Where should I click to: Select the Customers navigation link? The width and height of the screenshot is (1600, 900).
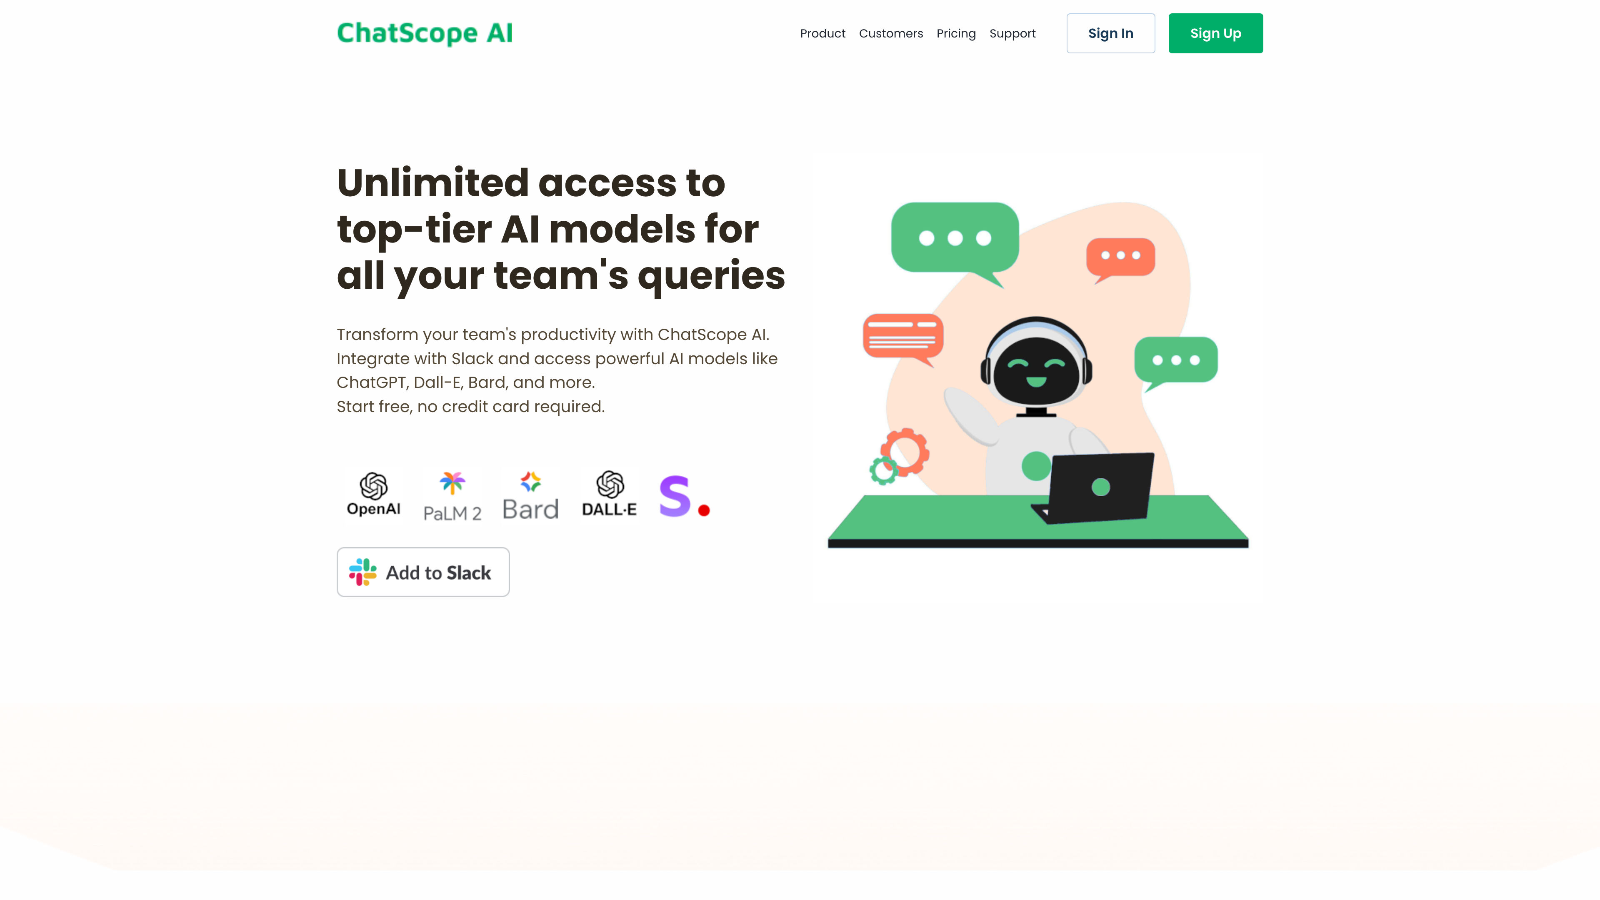(x=890, y=33)
